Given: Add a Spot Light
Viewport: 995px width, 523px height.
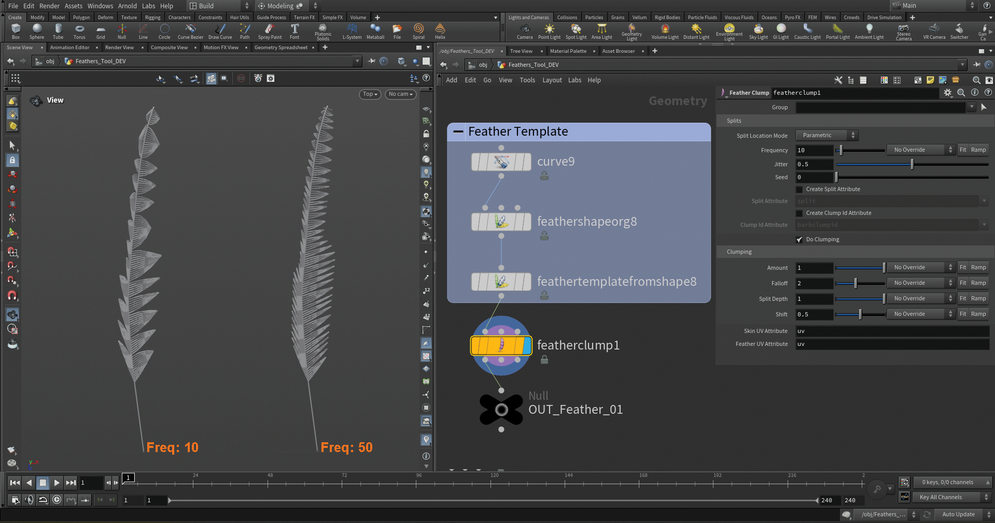Looking at the screenshot, I should (576, 31).
